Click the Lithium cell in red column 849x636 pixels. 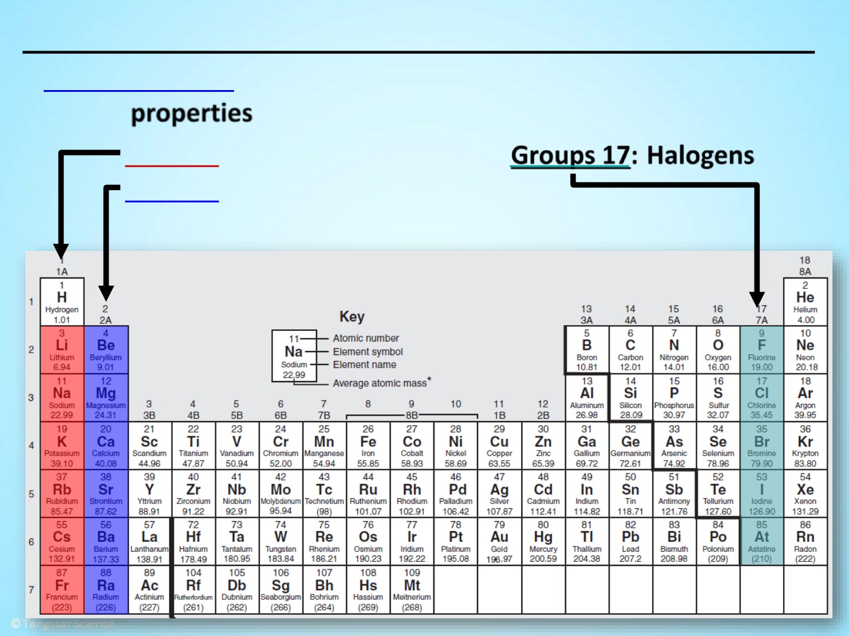[x=62, y=350]
